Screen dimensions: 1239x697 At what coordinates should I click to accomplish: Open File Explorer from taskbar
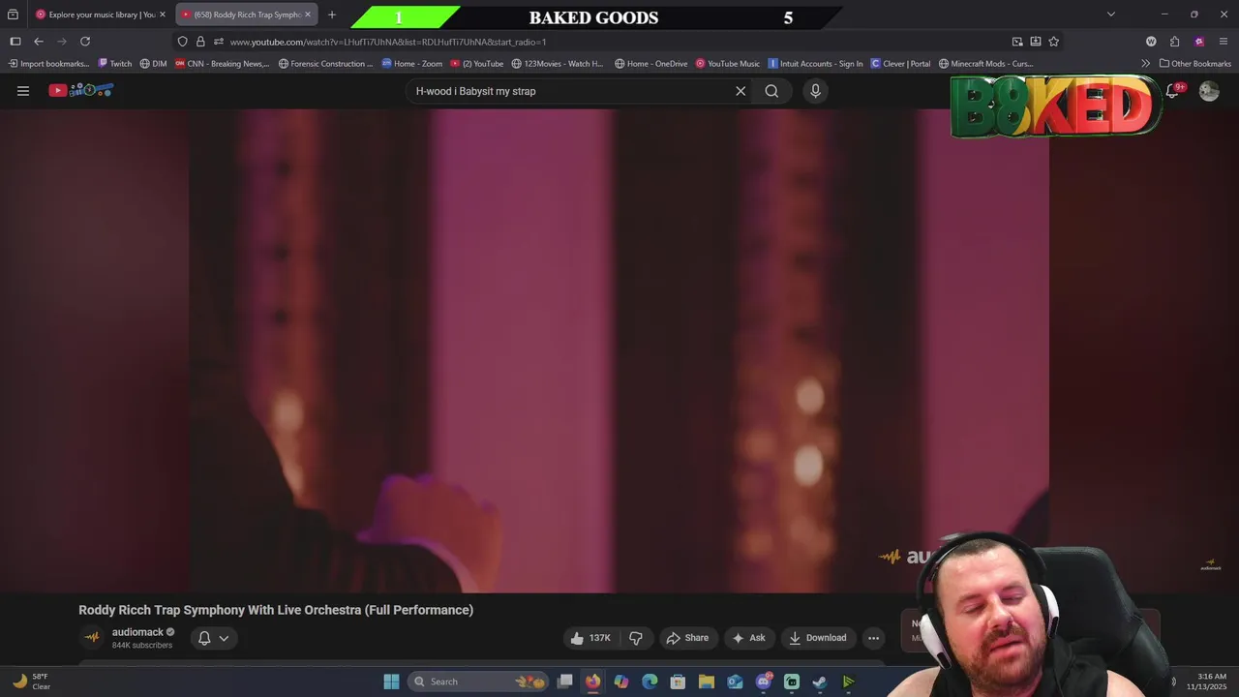(707, 682)
